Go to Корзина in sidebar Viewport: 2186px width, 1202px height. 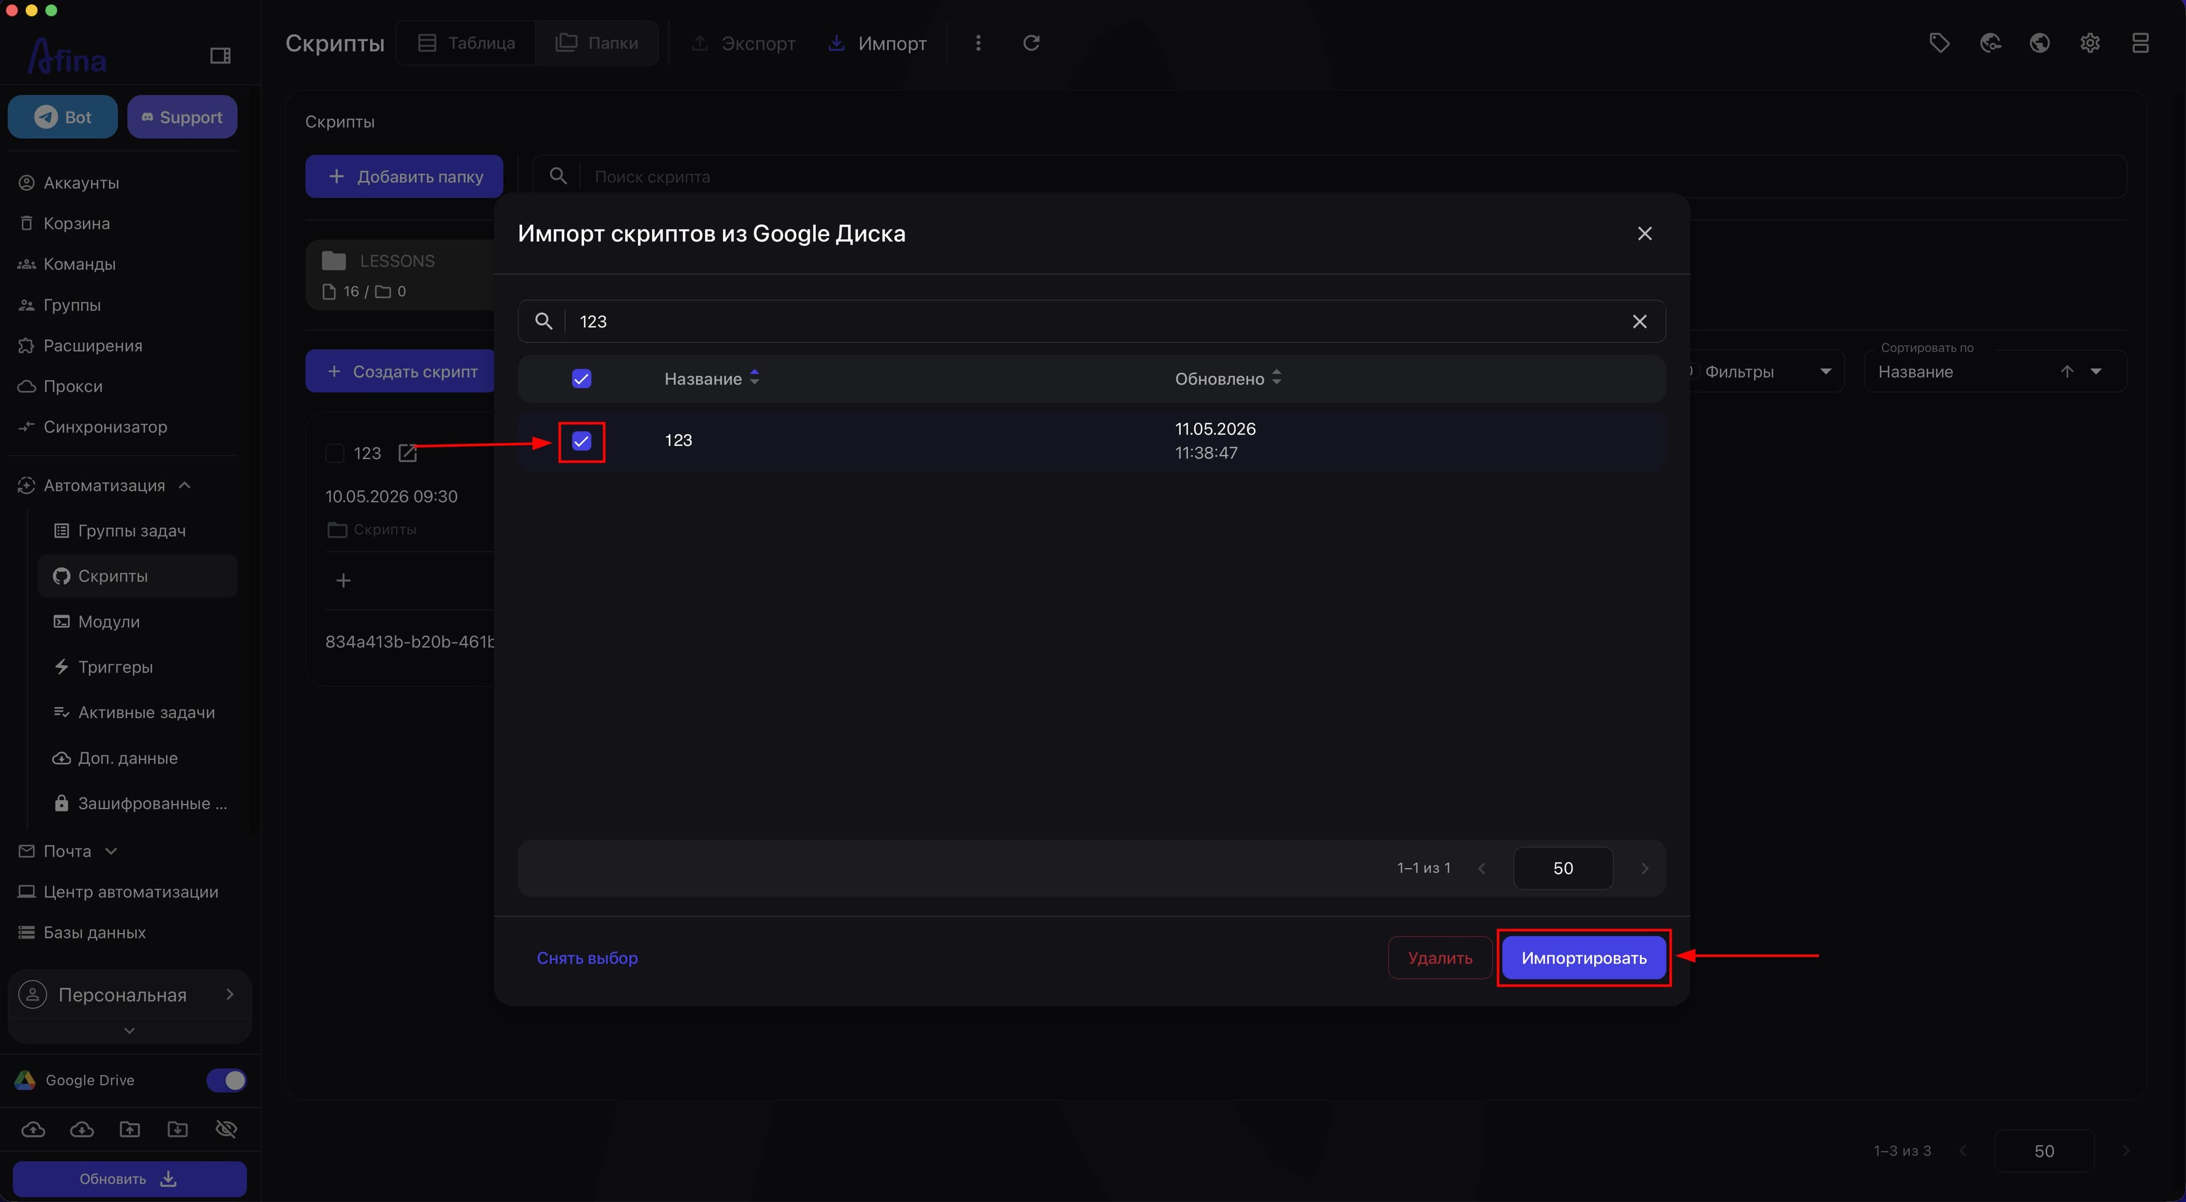(x=76, y=223)
